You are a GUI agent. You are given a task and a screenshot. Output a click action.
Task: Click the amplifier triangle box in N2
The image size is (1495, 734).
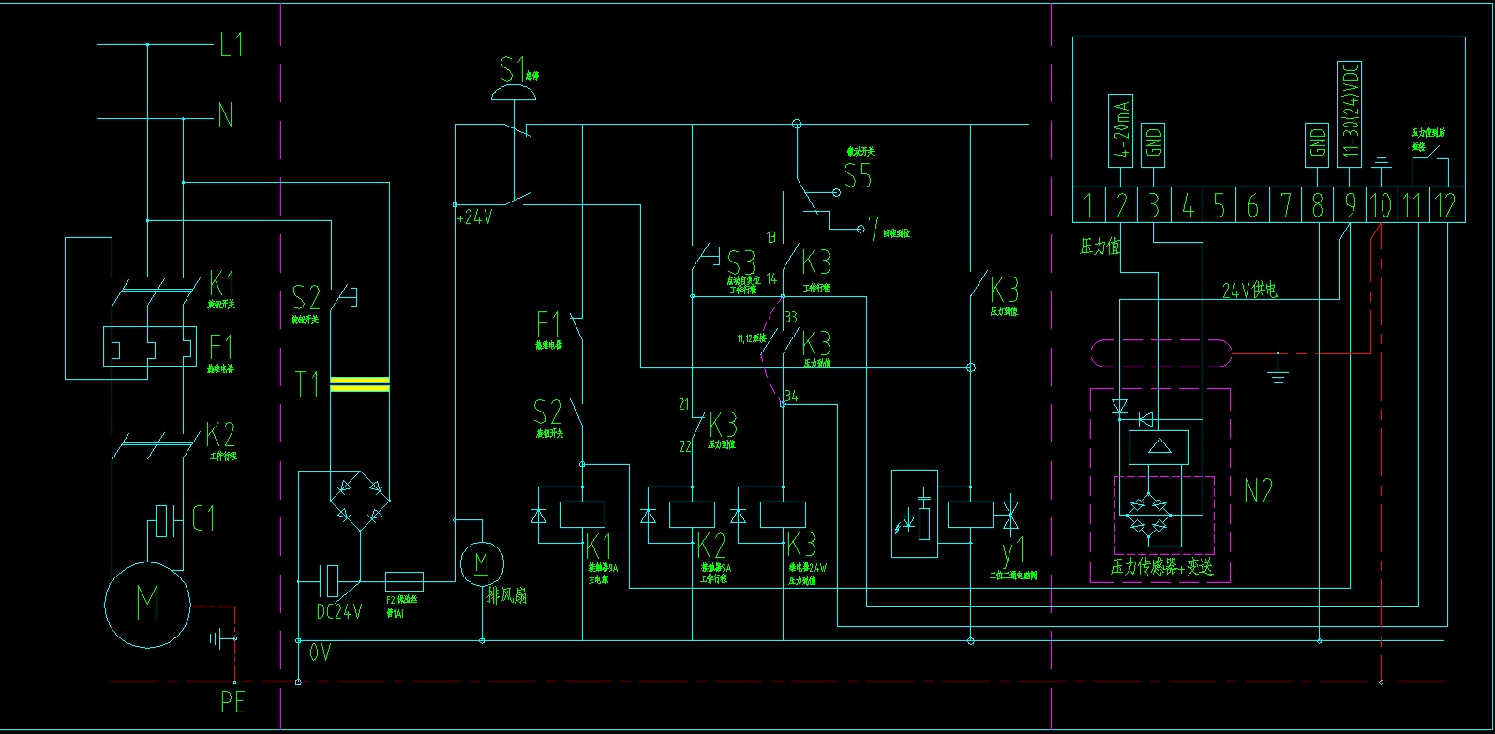click(1159, 447)
